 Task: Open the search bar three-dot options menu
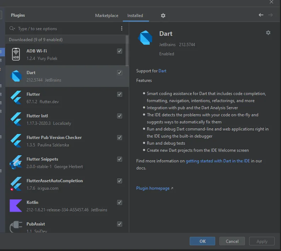(x=122, y=28)
